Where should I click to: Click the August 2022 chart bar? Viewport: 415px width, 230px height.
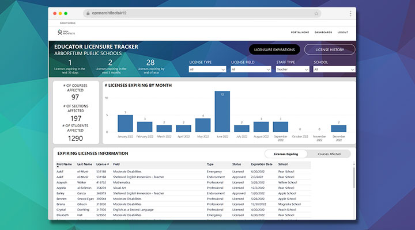261,126
